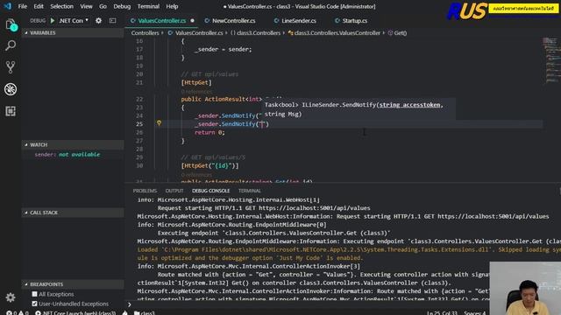The image size is (561, 315).
Task: Switch to the DEBUG CONSOLE panel tab
Action: click(210, 191)
